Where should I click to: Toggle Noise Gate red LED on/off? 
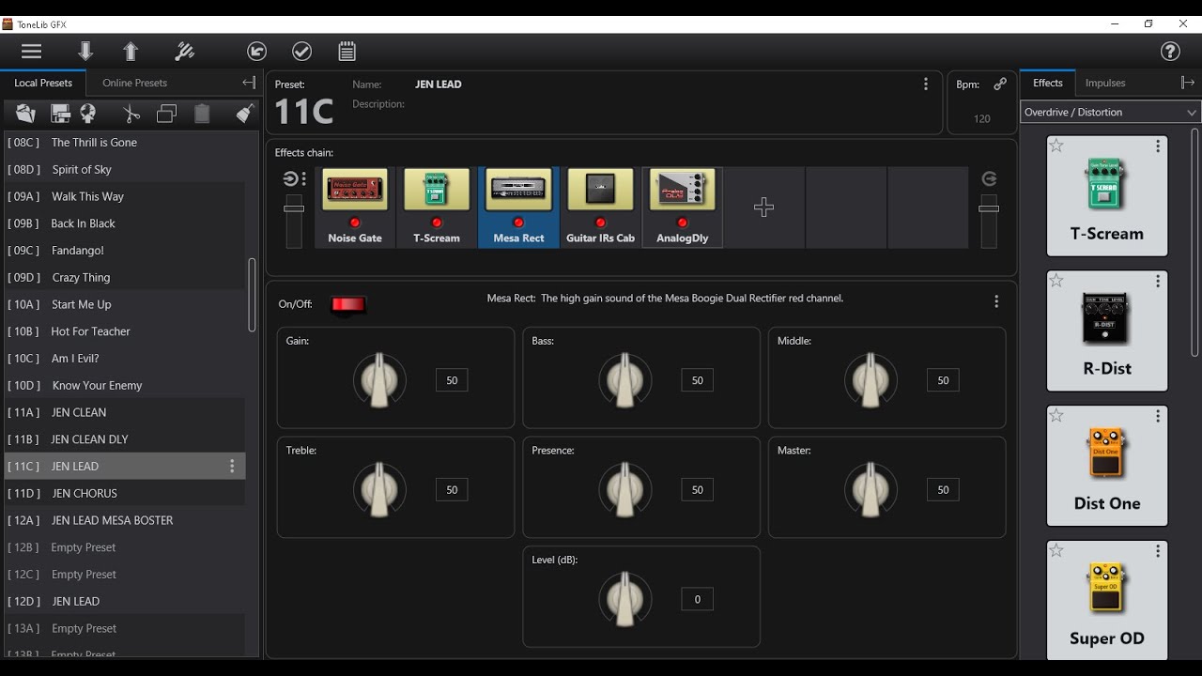click(x=355, y=223)
